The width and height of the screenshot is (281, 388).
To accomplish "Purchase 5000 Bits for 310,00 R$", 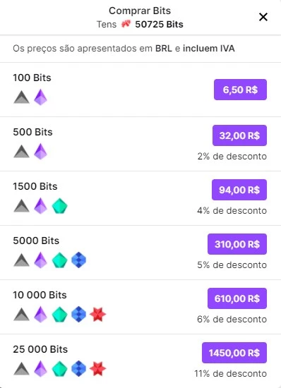I will point(237,244).
